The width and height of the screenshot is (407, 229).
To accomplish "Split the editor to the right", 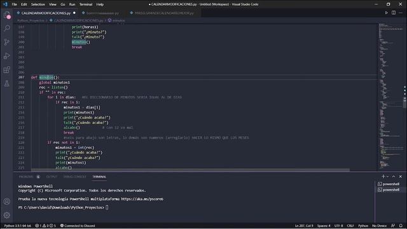I will point(394,13).
